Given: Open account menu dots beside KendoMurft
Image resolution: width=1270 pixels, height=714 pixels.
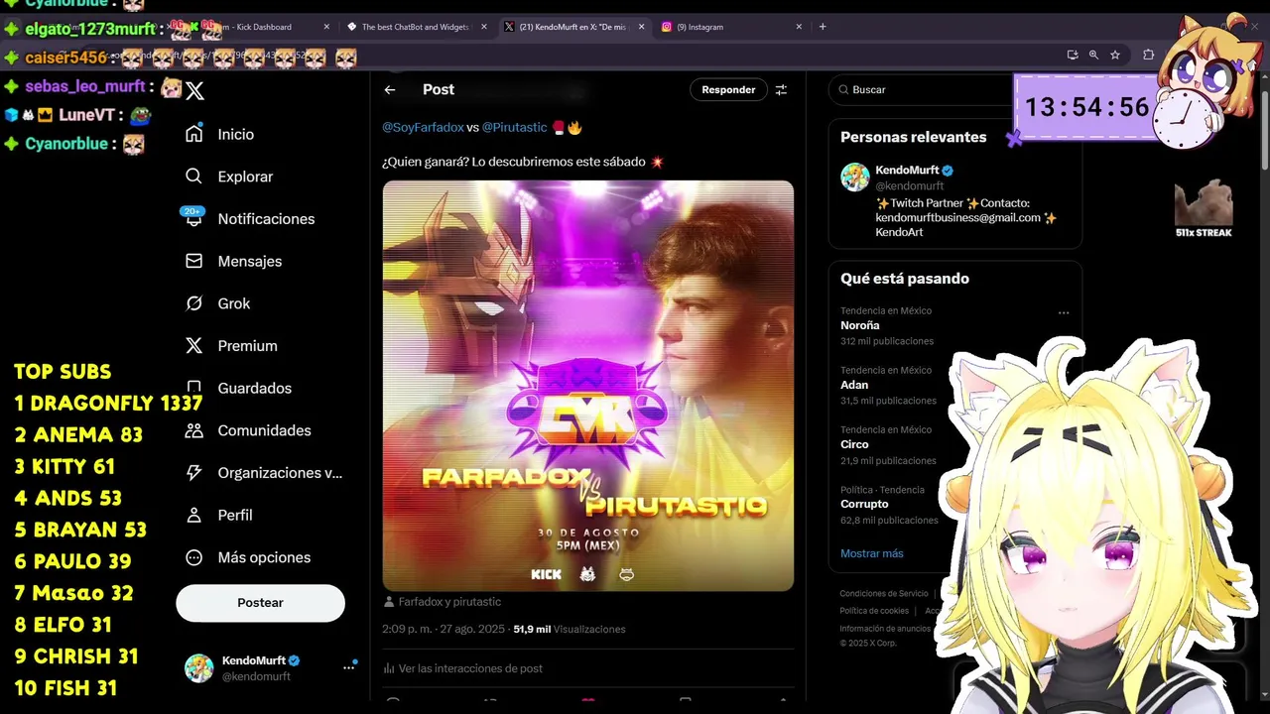Looking at the screenshot, I should [x=348, y=668].
